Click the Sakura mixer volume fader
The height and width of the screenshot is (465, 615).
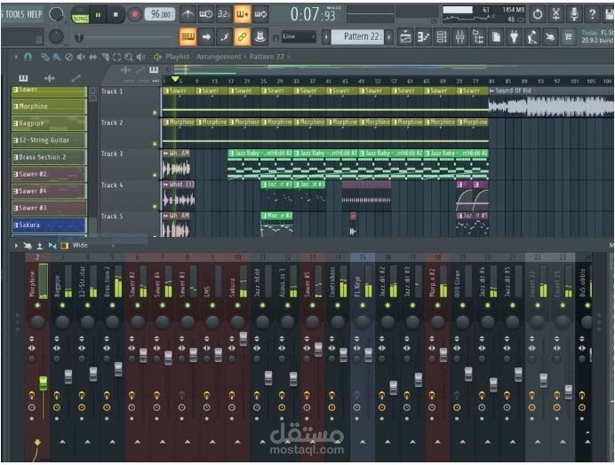244,339
